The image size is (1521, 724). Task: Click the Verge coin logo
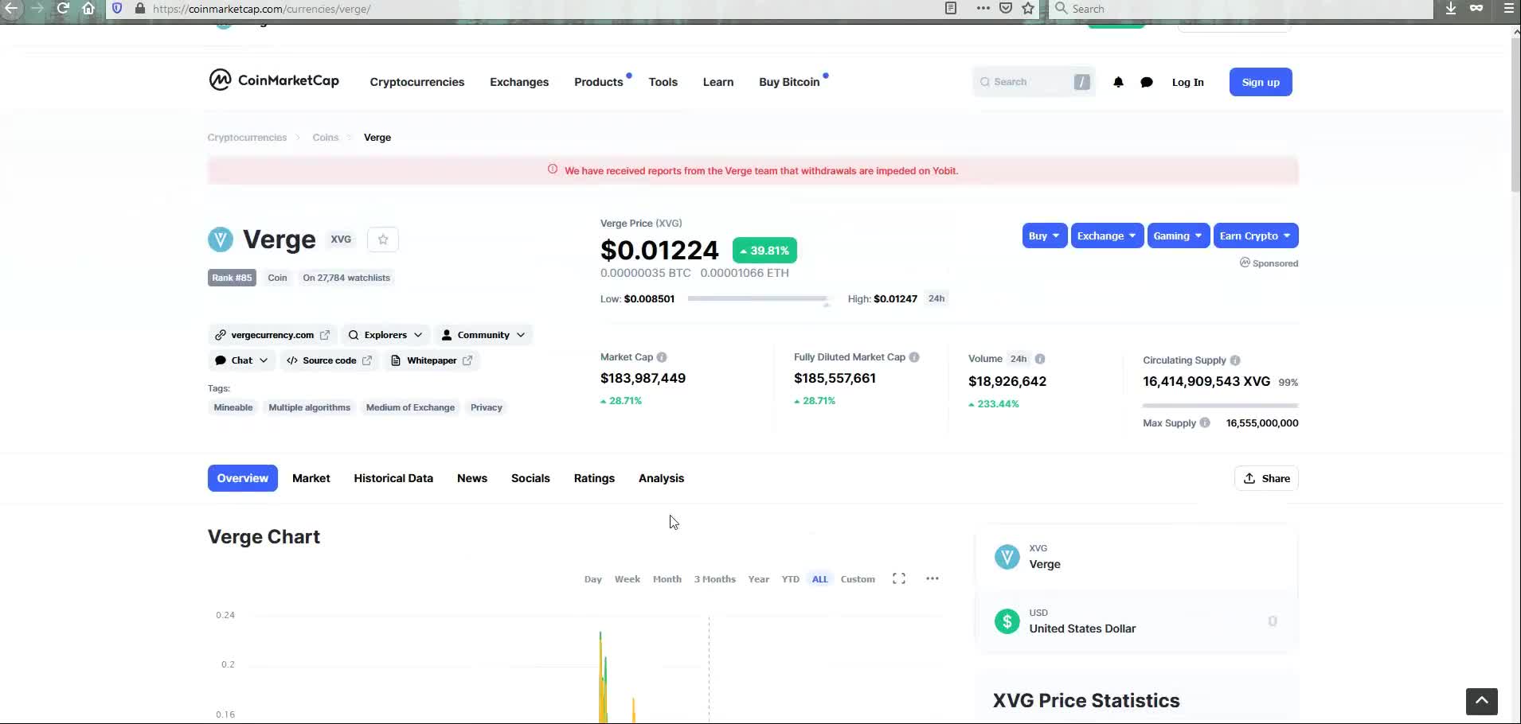click(x=221, y=239)
